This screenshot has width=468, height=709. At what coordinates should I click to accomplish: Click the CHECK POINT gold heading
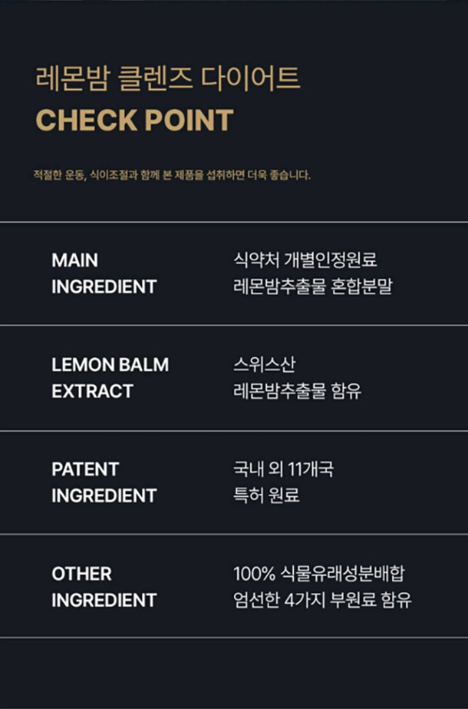point(134,120)
